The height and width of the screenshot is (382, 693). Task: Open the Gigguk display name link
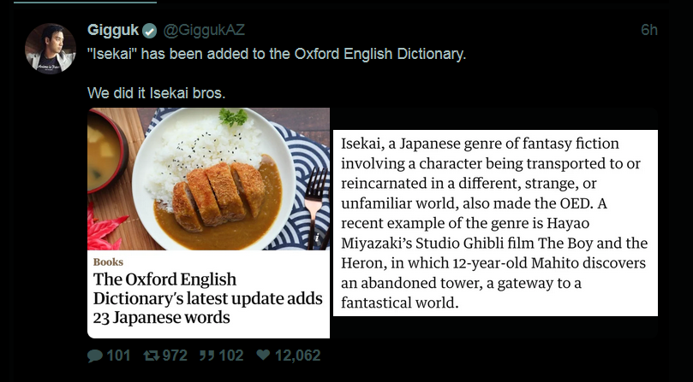point(111,30)
